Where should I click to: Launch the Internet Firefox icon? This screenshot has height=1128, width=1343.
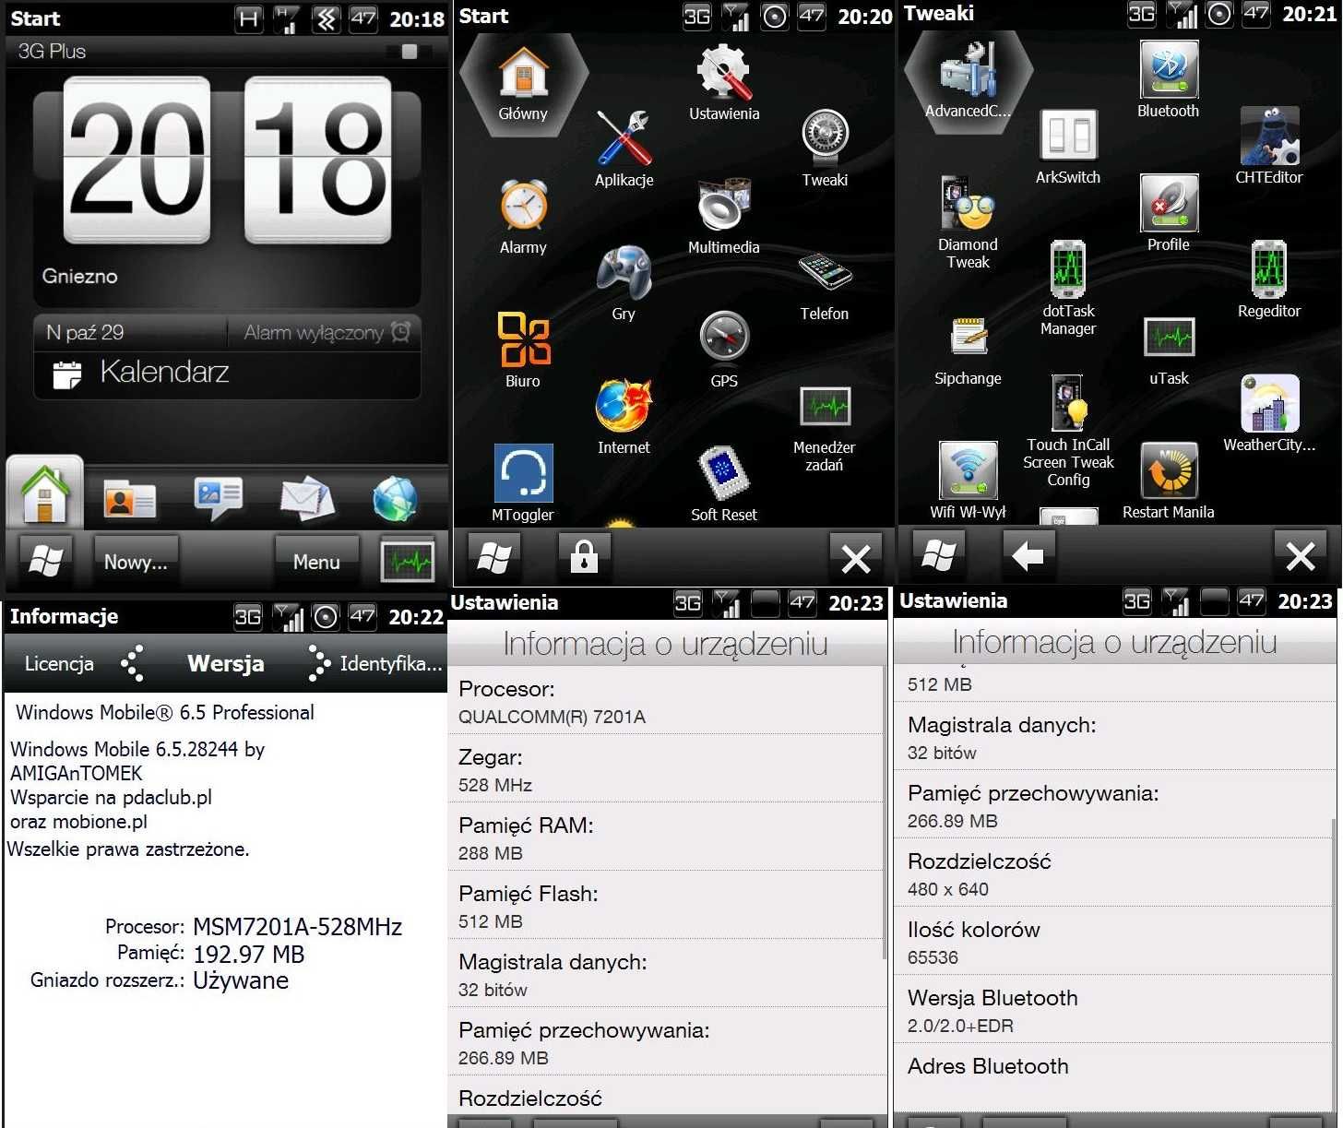624,406
